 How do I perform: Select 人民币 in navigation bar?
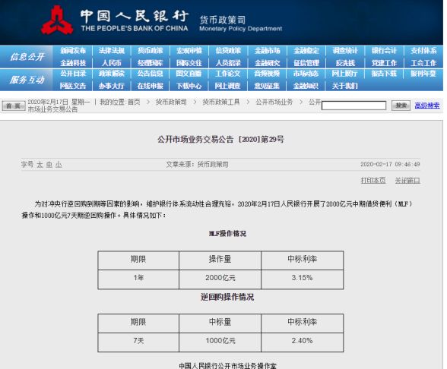112,63
